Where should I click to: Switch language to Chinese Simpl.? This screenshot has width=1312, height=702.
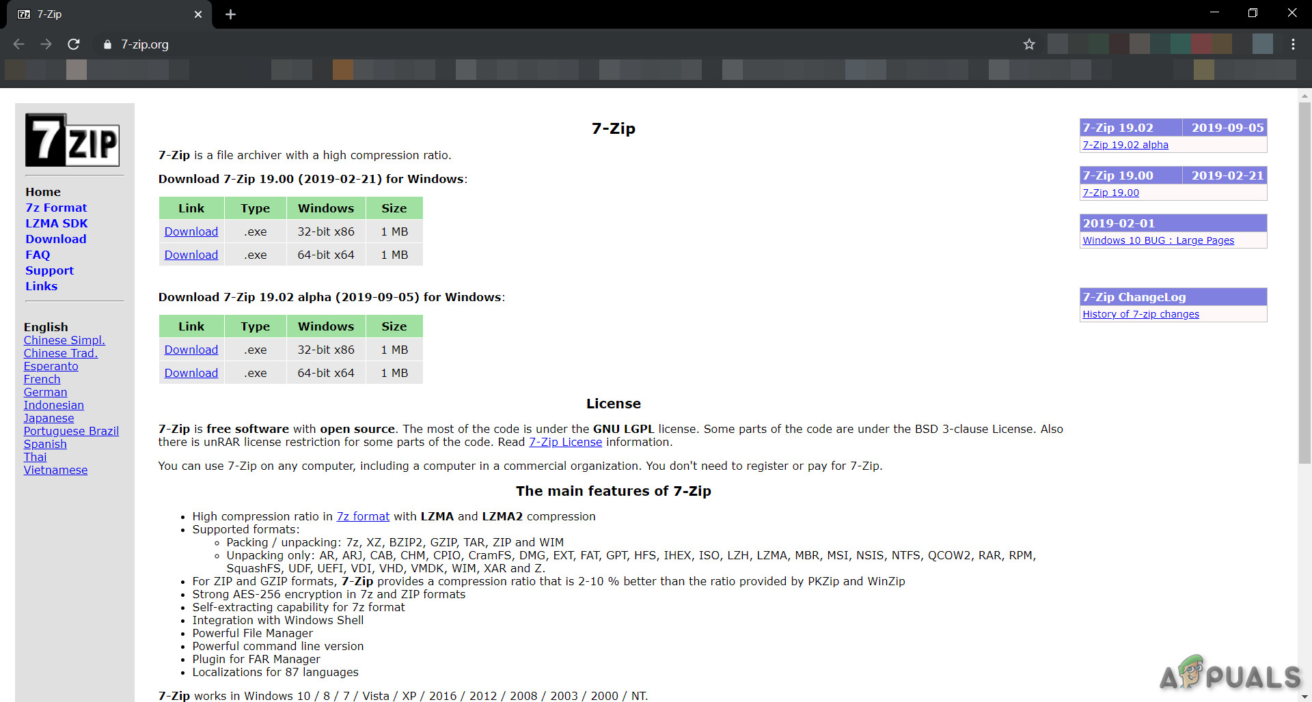pos(64,340)
